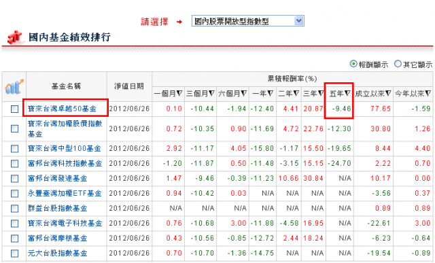This screenshot has width=435, height=263.
Task: Click the -19.54 since-inception value
Action: pos(379,253)
